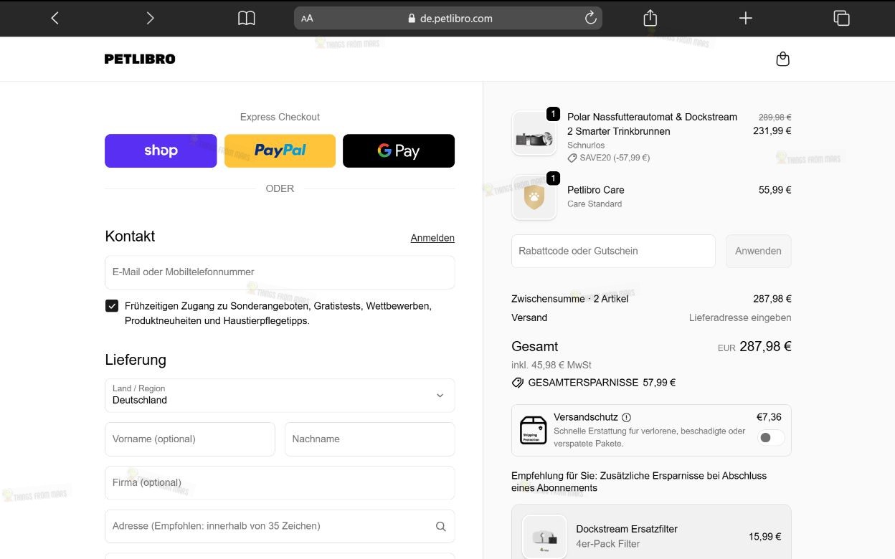This screenshot has width=895, height=559.
Task: Open the AA reader text menu
Action: 307,19
